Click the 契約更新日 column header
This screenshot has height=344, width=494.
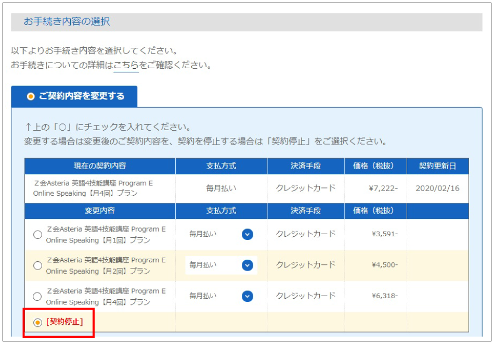(x=438, y=166)
